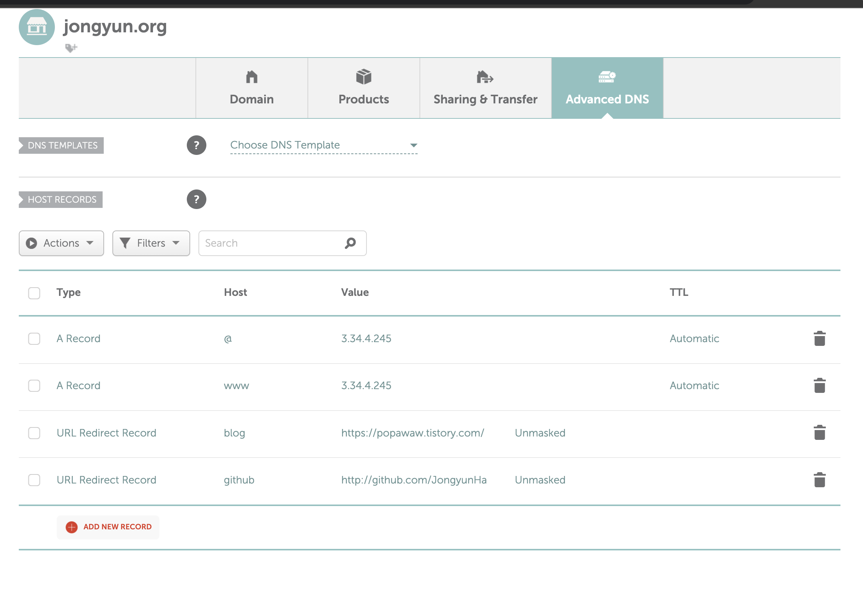Expand the Filters dropdown

point(151,243)
